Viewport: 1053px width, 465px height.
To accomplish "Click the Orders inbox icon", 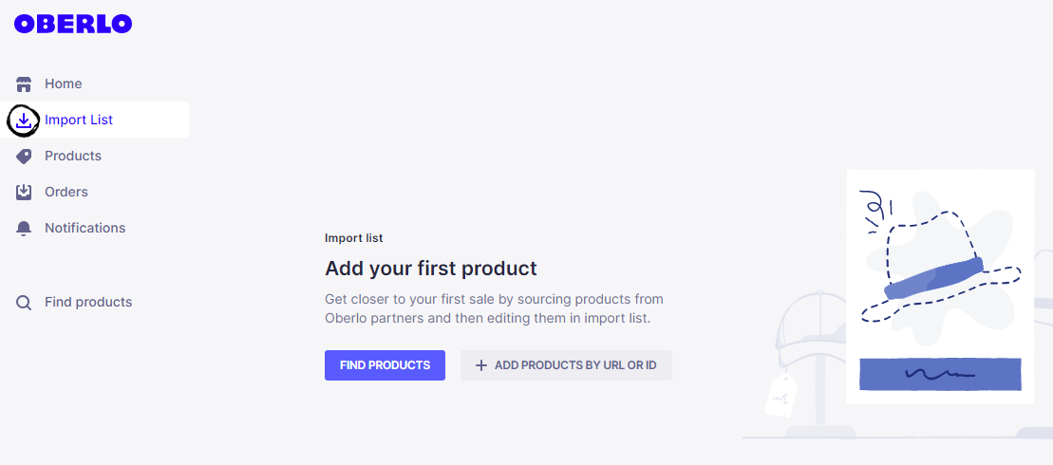I will pos(25,192).
